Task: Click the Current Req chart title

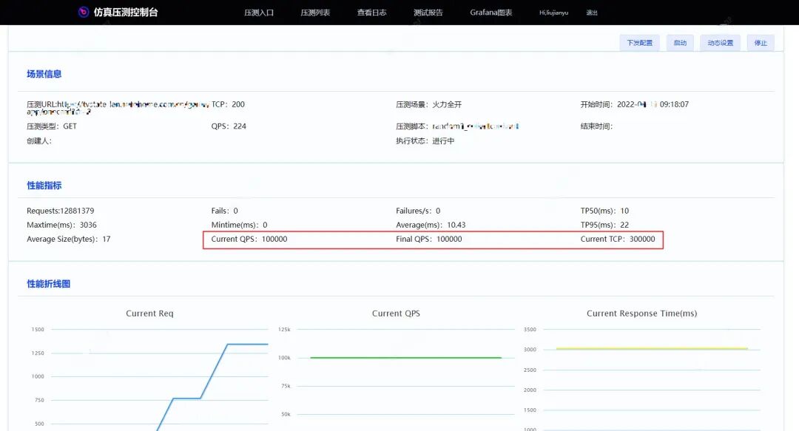Action: click(149, 313)
